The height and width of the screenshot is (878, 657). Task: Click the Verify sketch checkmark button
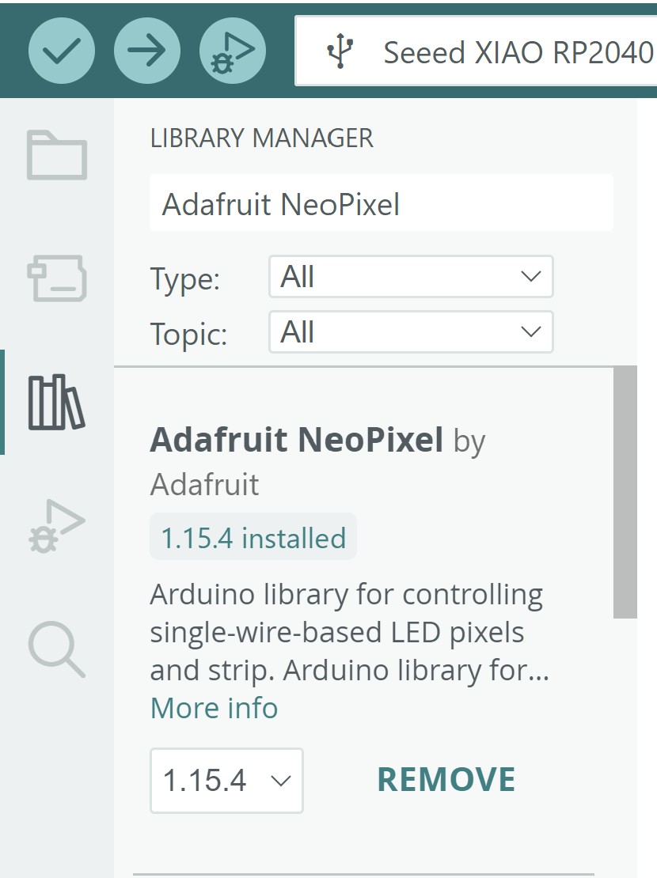point(62,52)
